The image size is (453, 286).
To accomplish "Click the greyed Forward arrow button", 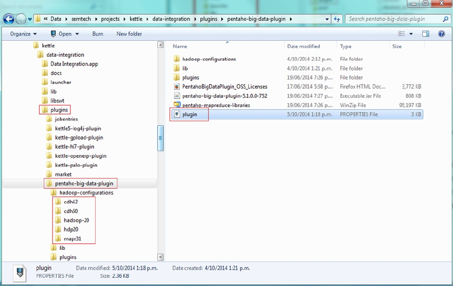I will [21, 19].
